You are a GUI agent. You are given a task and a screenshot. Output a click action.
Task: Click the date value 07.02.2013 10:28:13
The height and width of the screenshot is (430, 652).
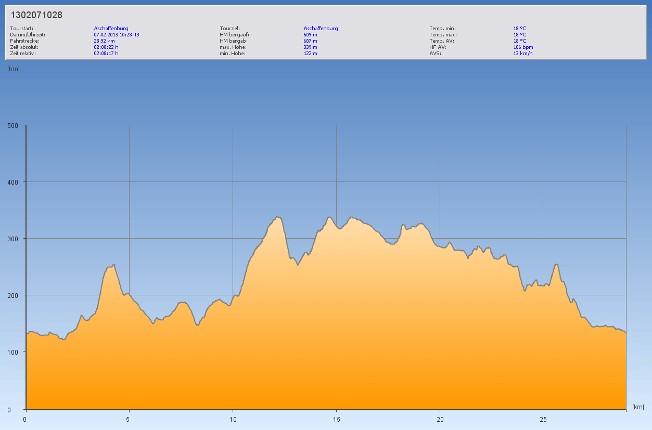tap(117, 34)
